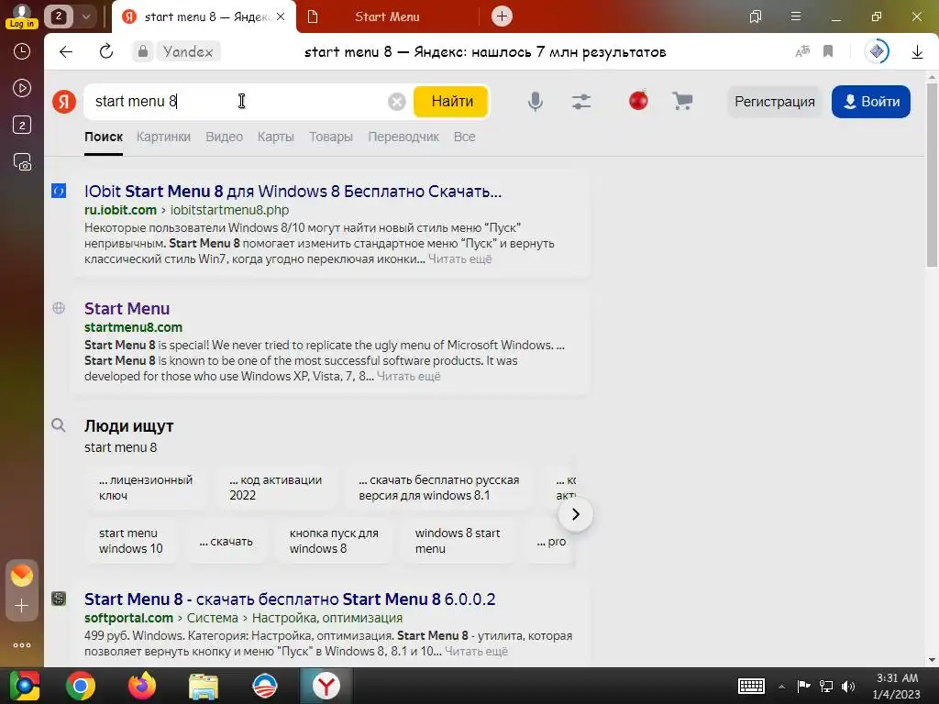Select suggestion скачать бесплатно русская версия
939x704 pixels.
[439, 488]
